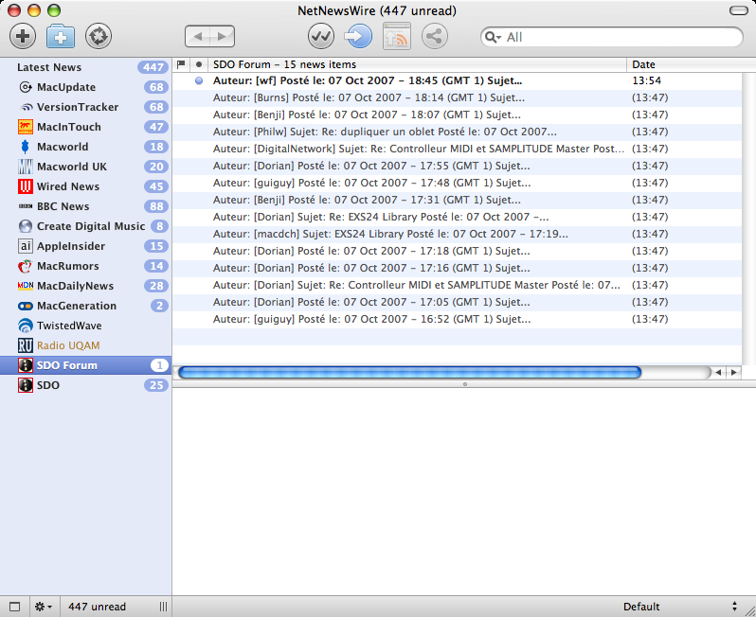Viewport: 756px width, 617px height.
Task: Select the AppleInsider feed icon
Action: point(25,246)
